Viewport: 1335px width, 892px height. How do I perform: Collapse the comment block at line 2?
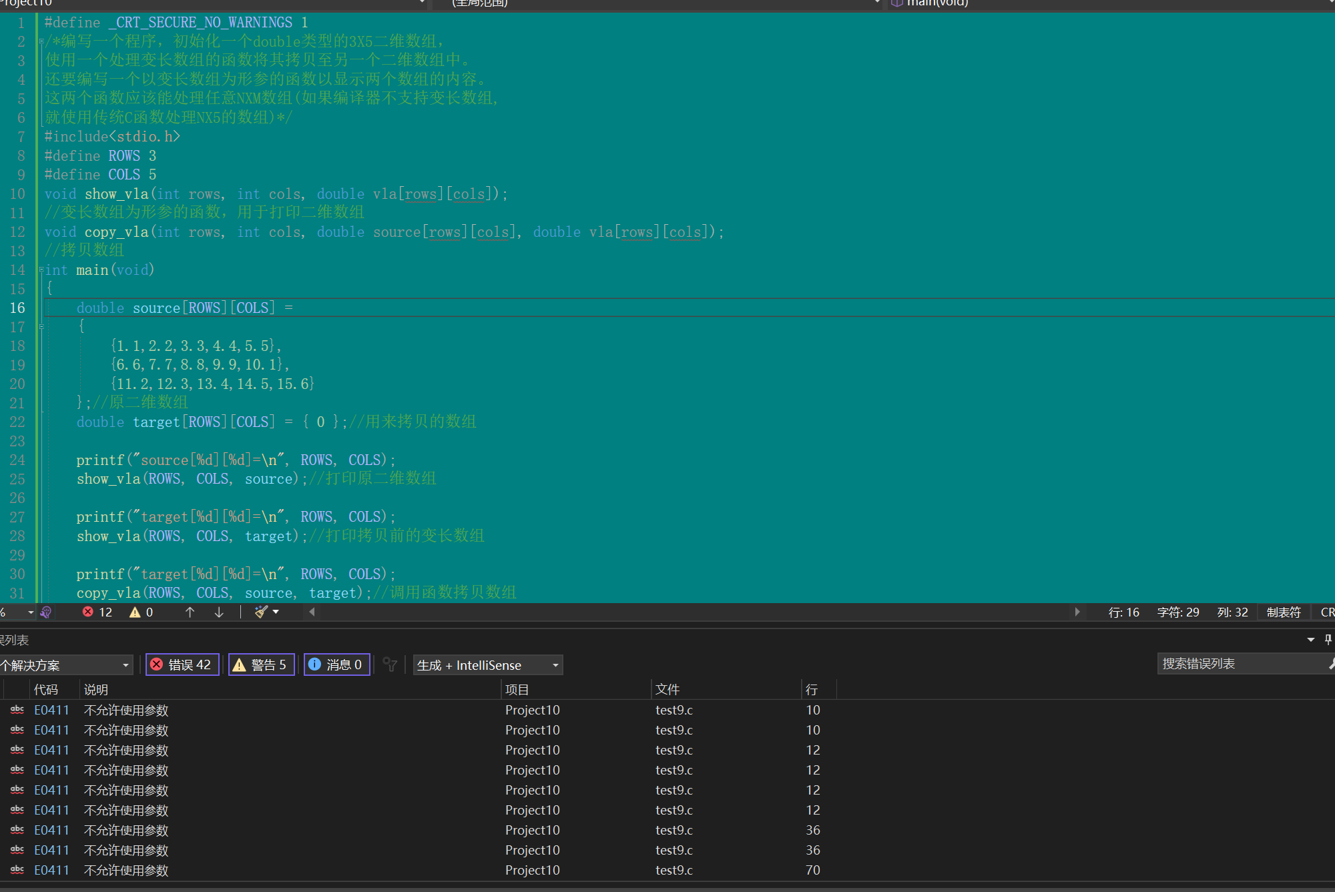point(41,41)
